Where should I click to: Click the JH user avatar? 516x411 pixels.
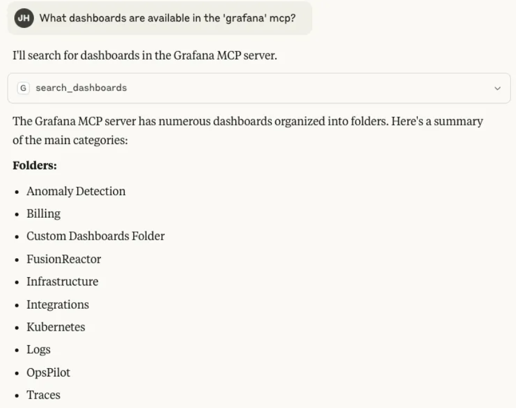click(24, 18)
